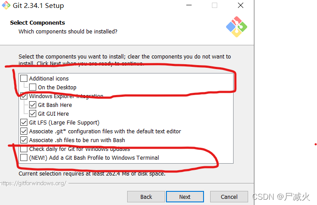Enable Check daily for Git updates
The height and width of the screenshot is (205, 317).
point(24,149)
